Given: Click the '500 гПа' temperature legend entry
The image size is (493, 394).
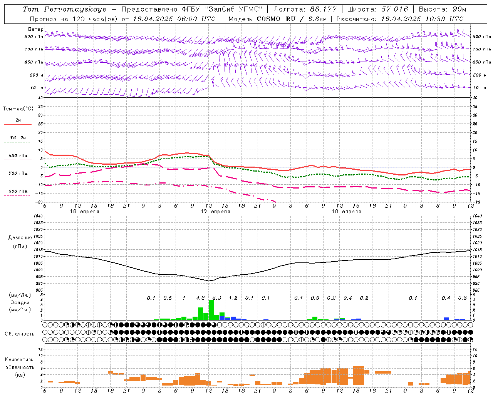Looking at the screenshot, I should click(18, 191).
